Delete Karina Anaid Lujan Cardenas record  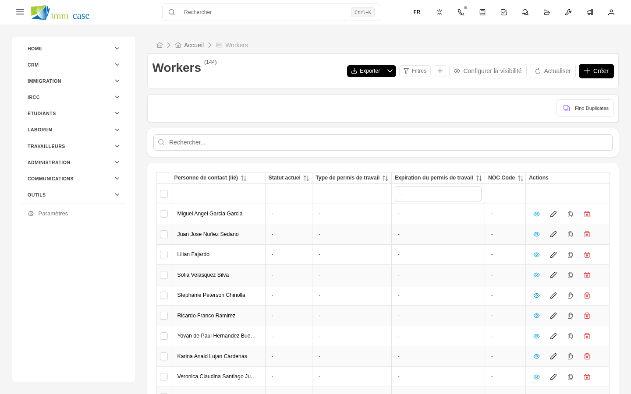click(587, 356)
